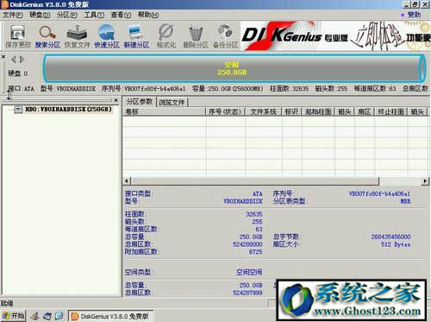Click the partition table scrollbar right arrow
The height and width of the screenshot is (322, 431).
425,181
